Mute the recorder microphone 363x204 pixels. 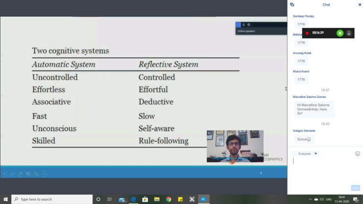(x=349, y=33)
